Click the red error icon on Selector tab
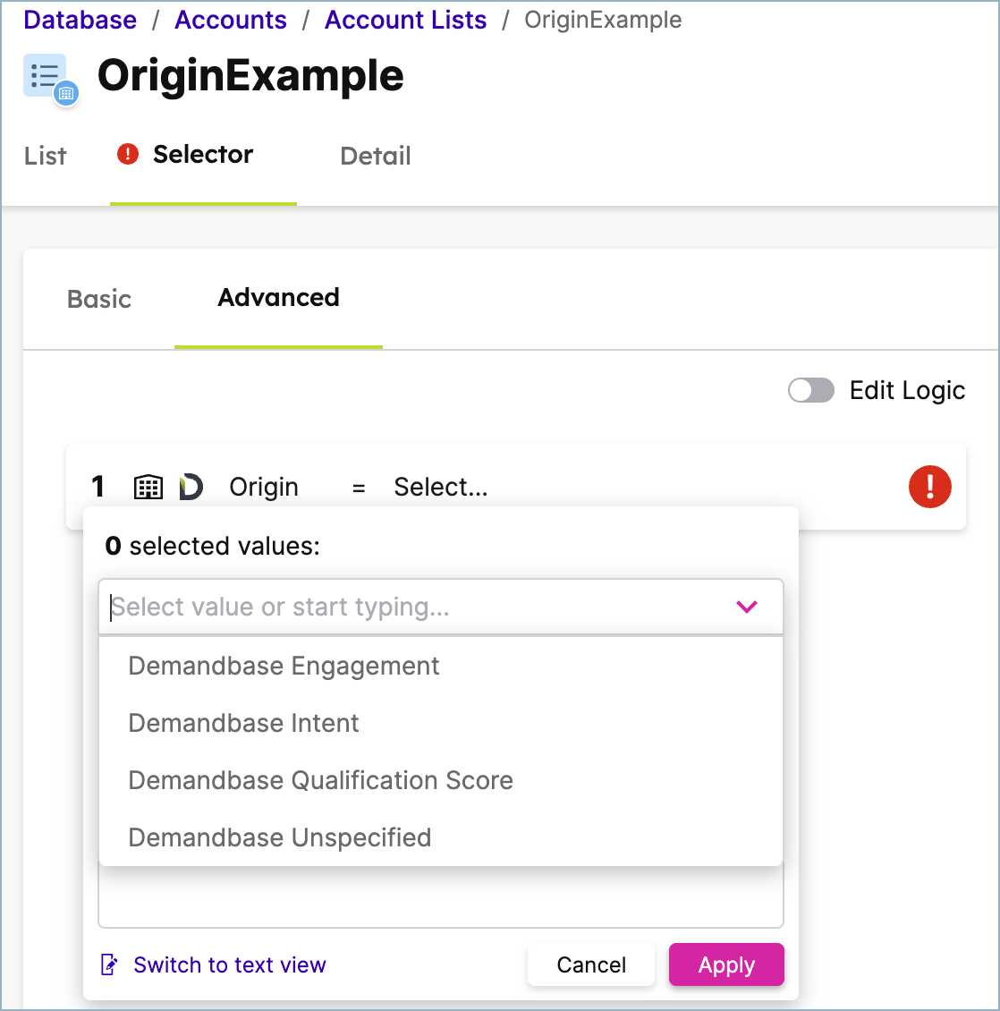1000x1011 pixels. 128,154
